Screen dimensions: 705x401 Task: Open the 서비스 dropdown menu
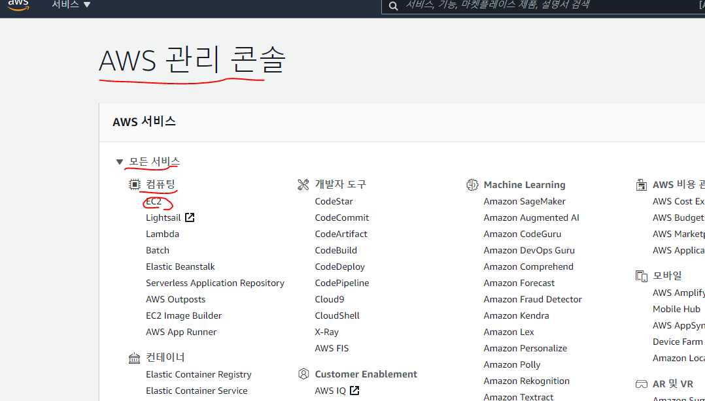pyautogui.click(x=71, y=5)
